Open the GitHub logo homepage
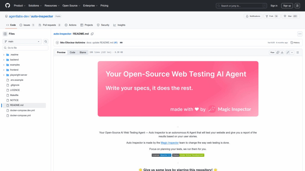305x171 pixels. [7, 5]
